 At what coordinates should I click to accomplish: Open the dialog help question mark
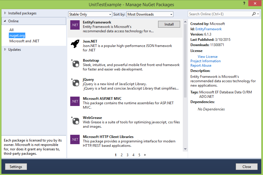244,3
